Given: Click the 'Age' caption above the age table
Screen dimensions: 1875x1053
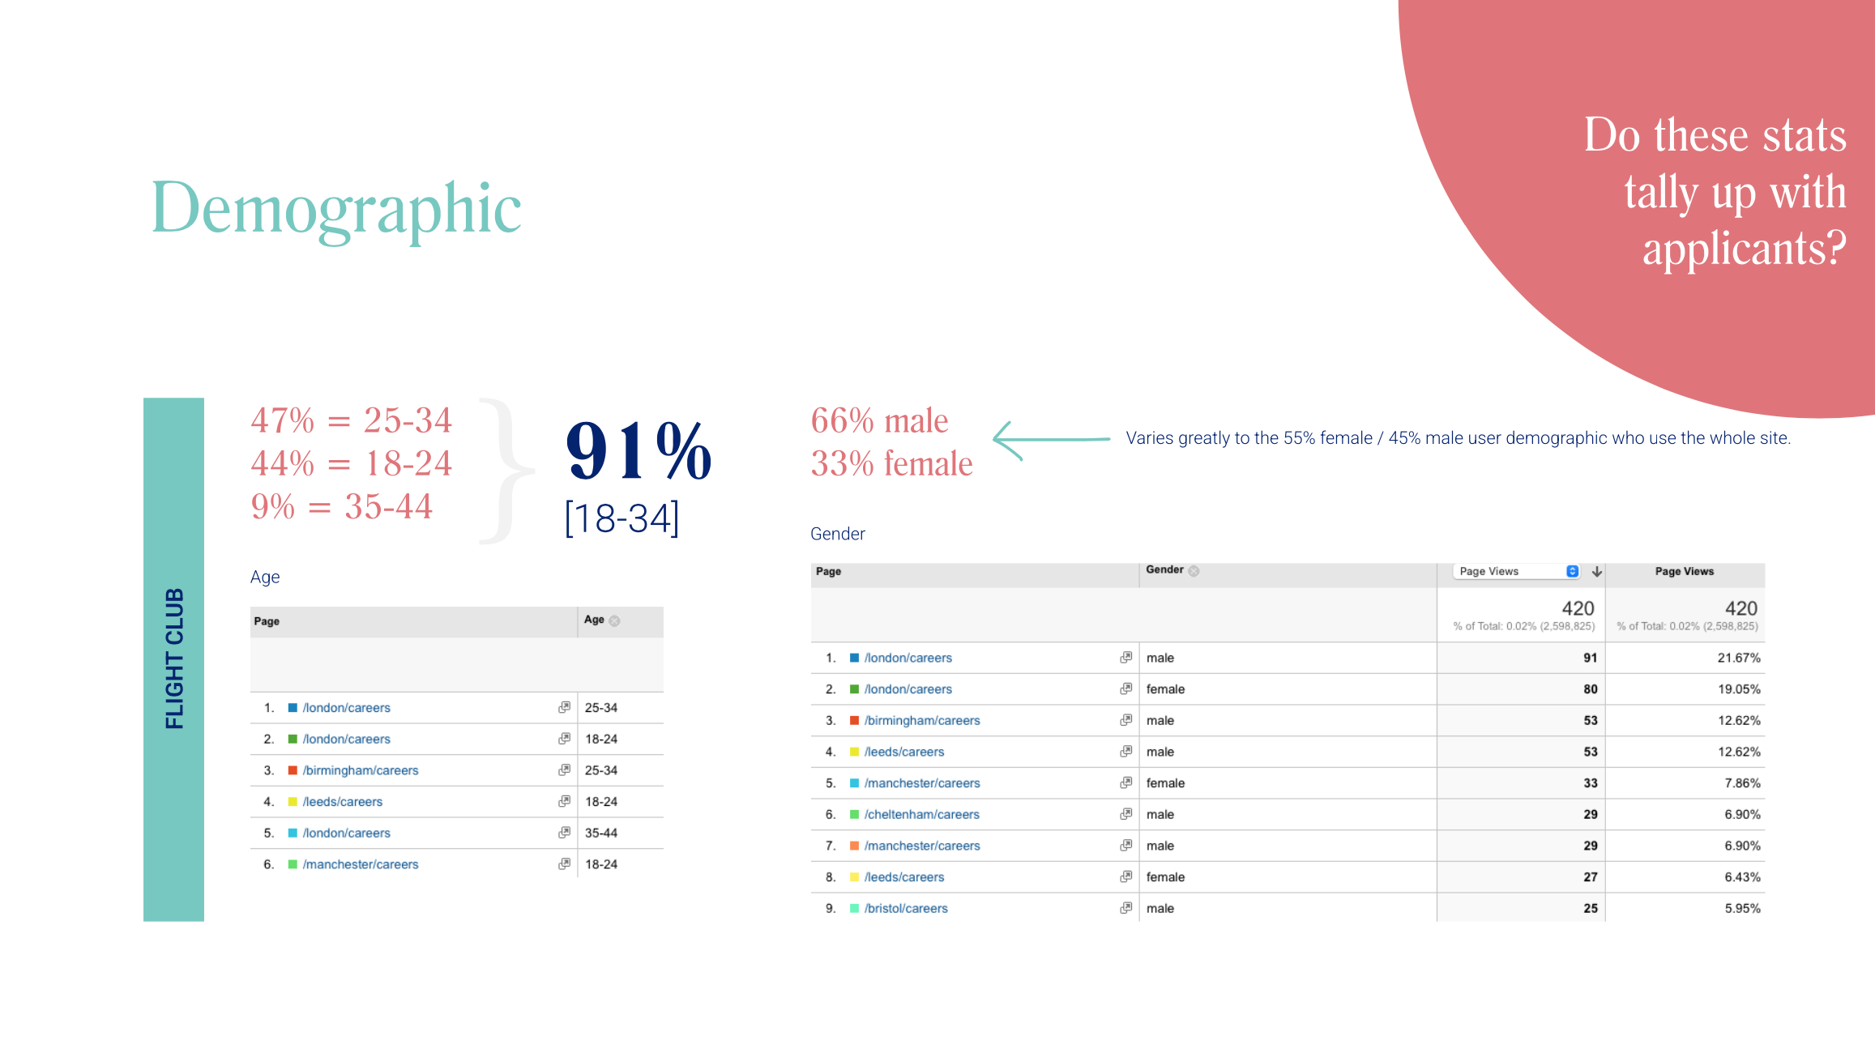Looking at the screenshot, I should pyautogui.click(x=265, y=577).
